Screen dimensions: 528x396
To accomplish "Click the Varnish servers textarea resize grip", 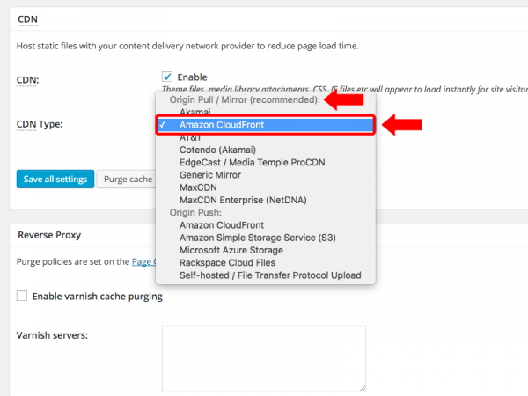I will pos(363,388).
